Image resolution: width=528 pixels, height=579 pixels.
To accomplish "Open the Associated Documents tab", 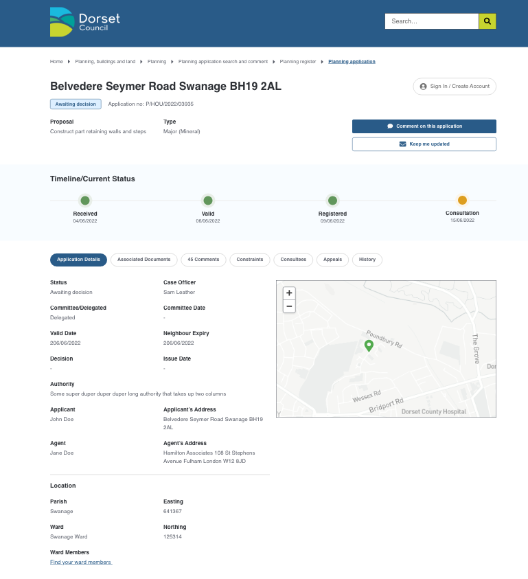I will pyautogui.click(x=144, y=260).
